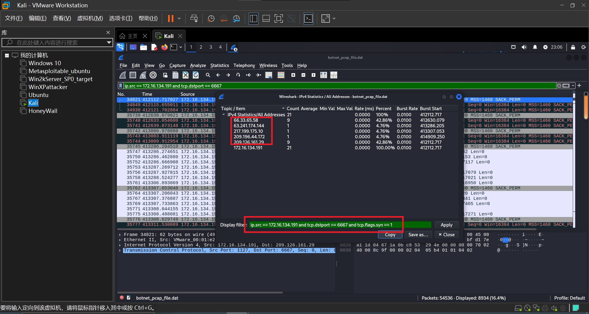This screenshot has height=314, width=589.
Task: Select the HoneyWall virtual machine
Action: pyautogui.click(x=43, y=111)
